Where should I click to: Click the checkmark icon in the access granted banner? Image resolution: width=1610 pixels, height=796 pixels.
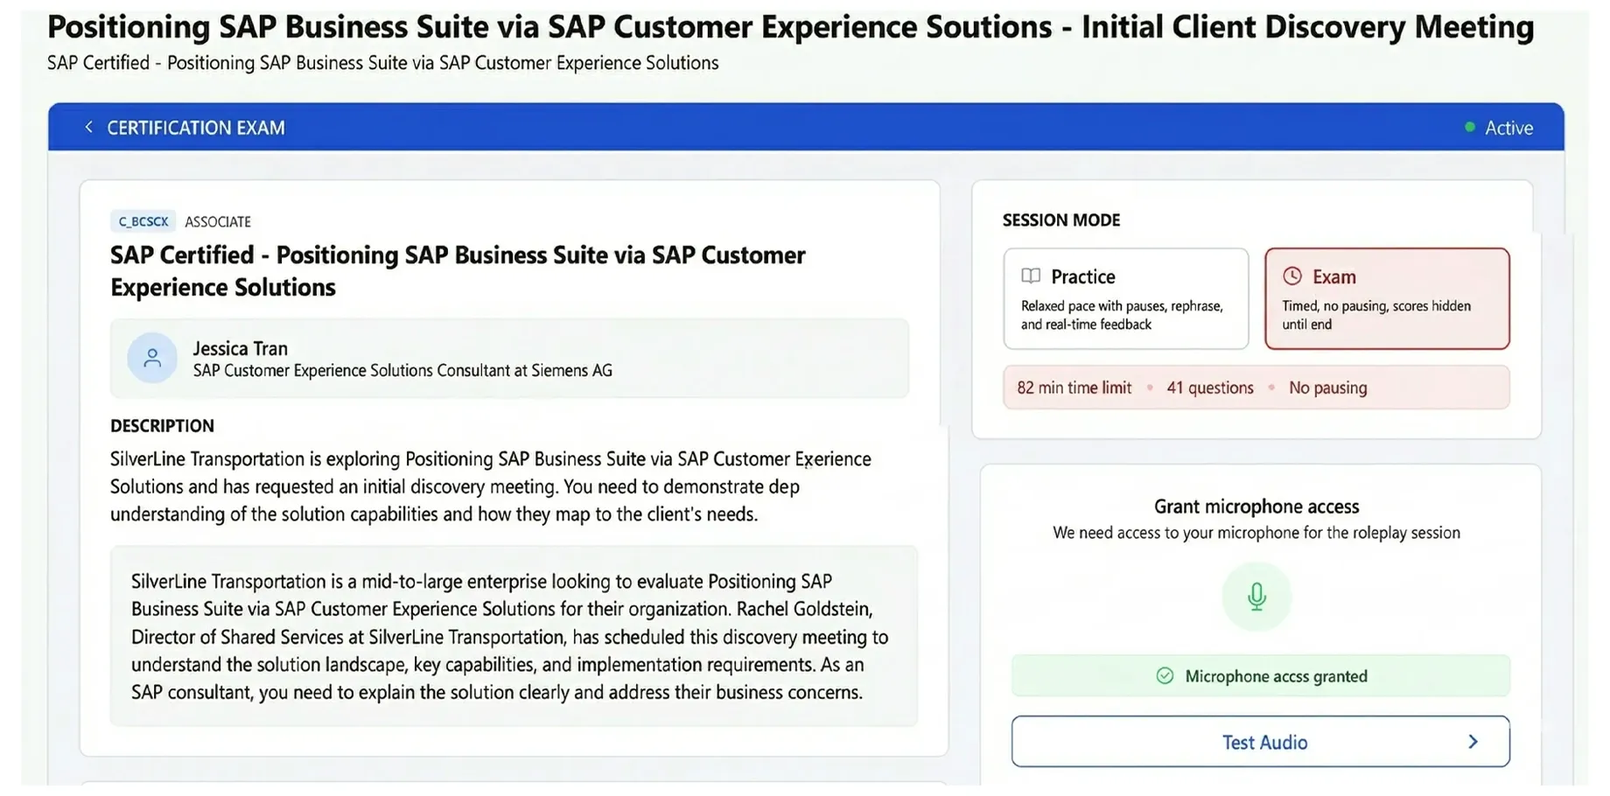1165,676
